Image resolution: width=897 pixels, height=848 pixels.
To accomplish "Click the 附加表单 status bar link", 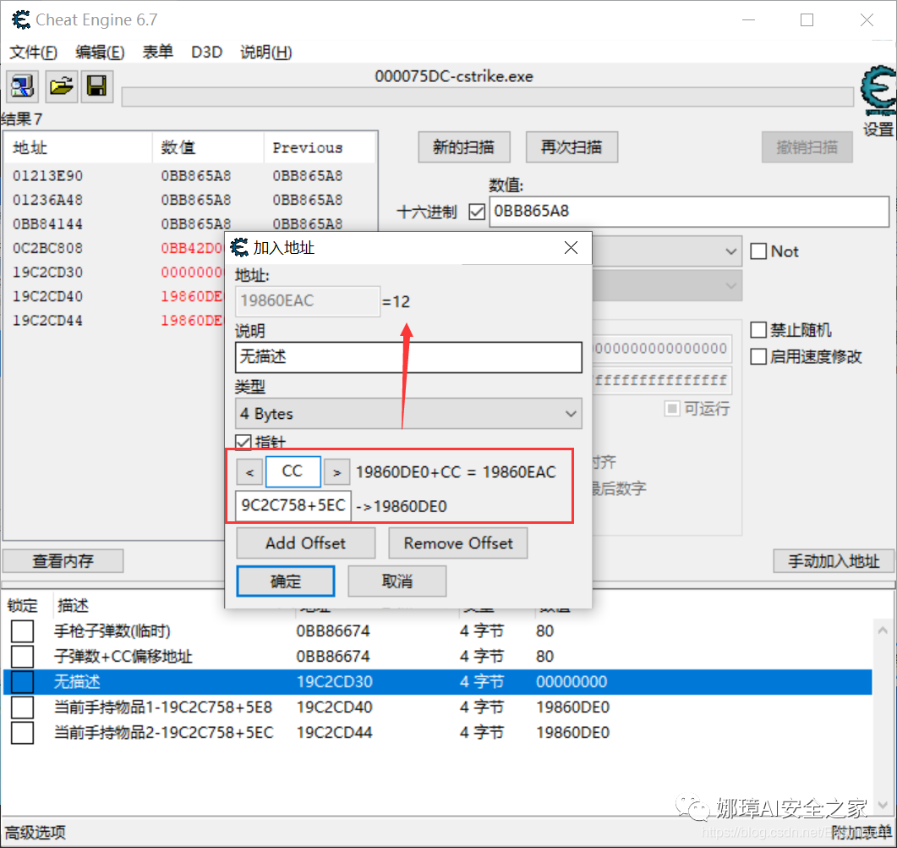I will tap(861, 832).
